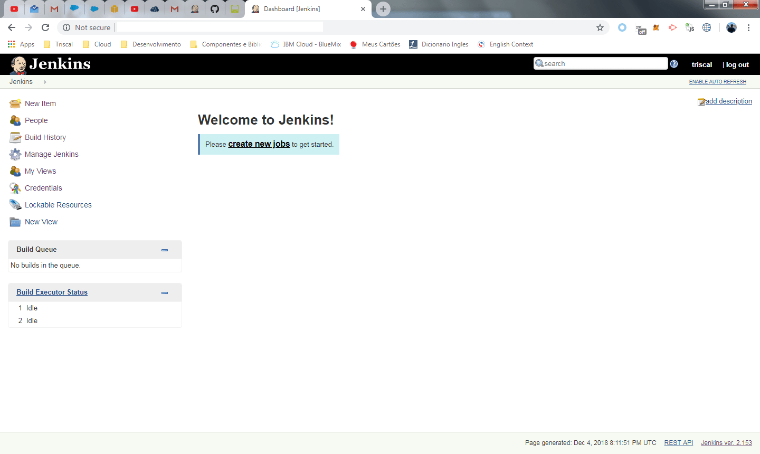Open Build History via its notepad icon

click(15, 137)
